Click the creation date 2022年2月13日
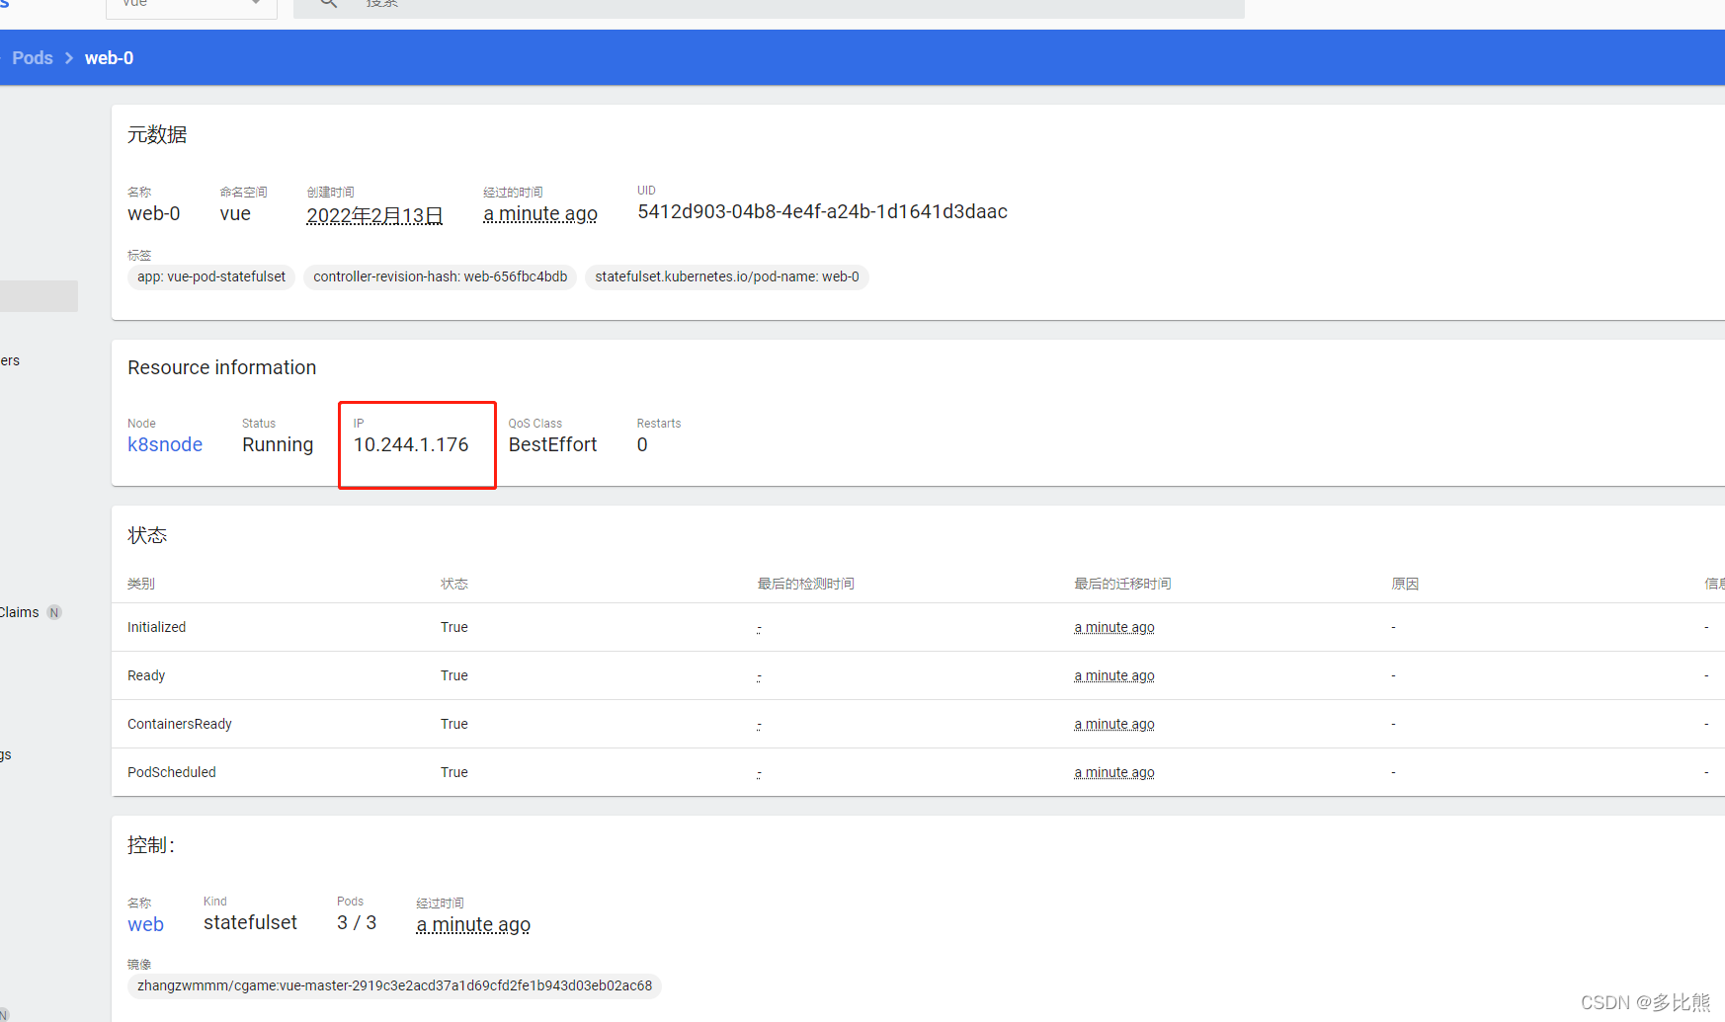 pos(374,215)
